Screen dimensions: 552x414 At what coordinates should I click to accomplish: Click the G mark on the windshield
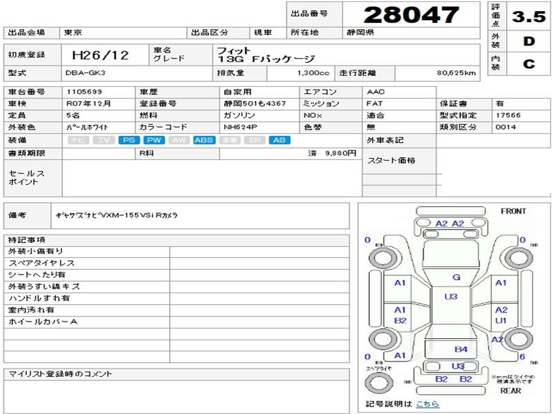[455, 277]
